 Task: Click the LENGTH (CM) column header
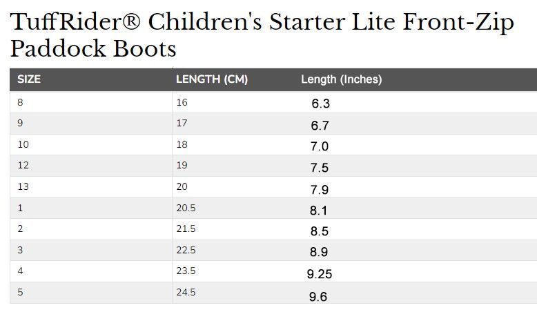point(212,79)
